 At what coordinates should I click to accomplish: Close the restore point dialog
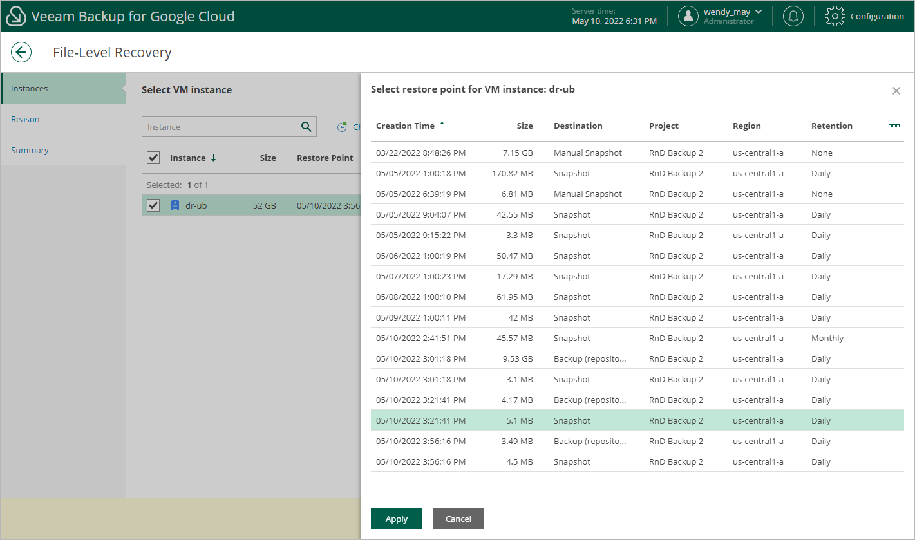pos(896,91)
